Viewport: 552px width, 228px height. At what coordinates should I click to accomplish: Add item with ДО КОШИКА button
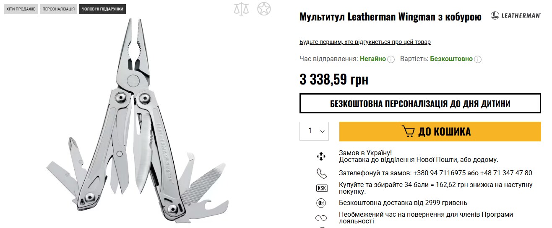coord(440,131)
